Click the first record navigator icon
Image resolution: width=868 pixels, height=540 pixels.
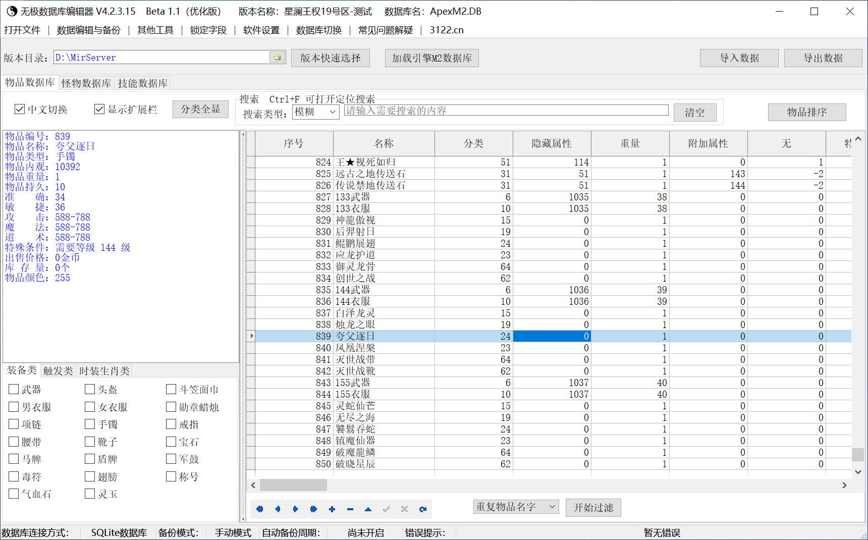point(259,509)
